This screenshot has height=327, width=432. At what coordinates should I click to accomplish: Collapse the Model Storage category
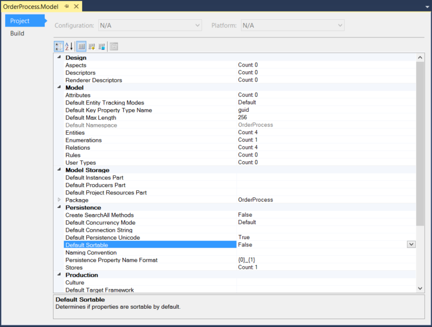tap(59, 170)
